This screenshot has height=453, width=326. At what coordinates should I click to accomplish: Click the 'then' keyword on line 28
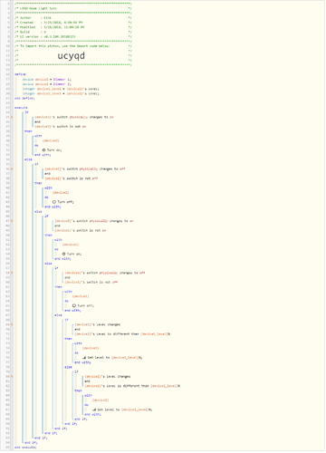tap(28, 131)
